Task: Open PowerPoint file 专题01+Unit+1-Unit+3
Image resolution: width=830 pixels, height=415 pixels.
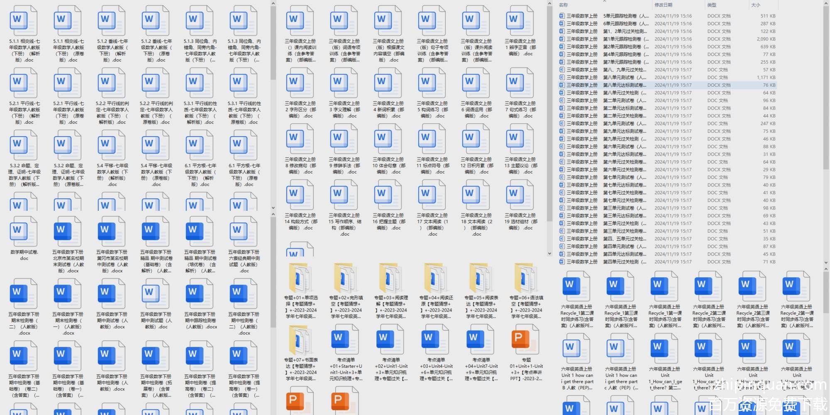Action: click(x=526, y=341)
